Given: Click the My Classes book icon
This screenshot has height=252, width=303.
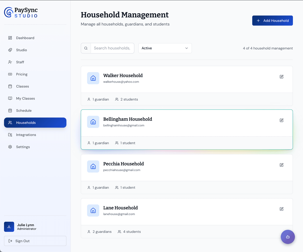Looking at the screenshot, I should tap(10, 98).
